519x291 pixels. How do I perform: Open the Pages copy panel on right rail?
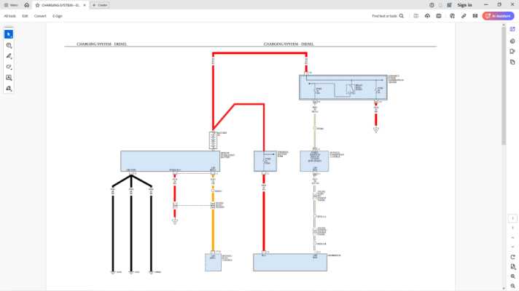512,63
